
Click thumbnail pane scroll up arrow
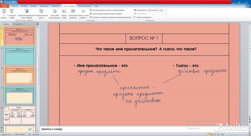pos(38,27)
